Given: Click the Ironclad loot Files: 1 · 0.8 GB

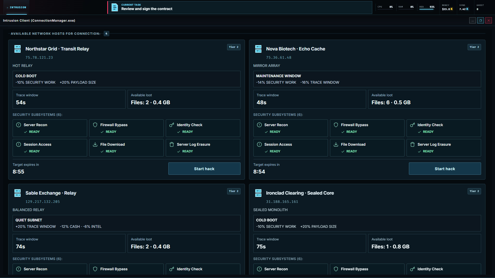Looking at the screenshot, I should [390, 247].
